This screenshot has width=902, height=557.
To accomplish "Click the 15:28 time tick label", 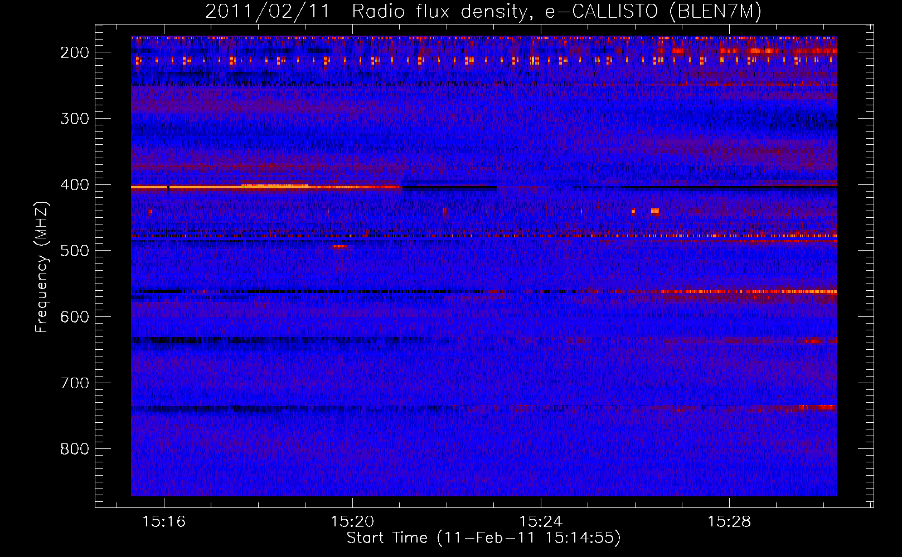I will (729, 522).
